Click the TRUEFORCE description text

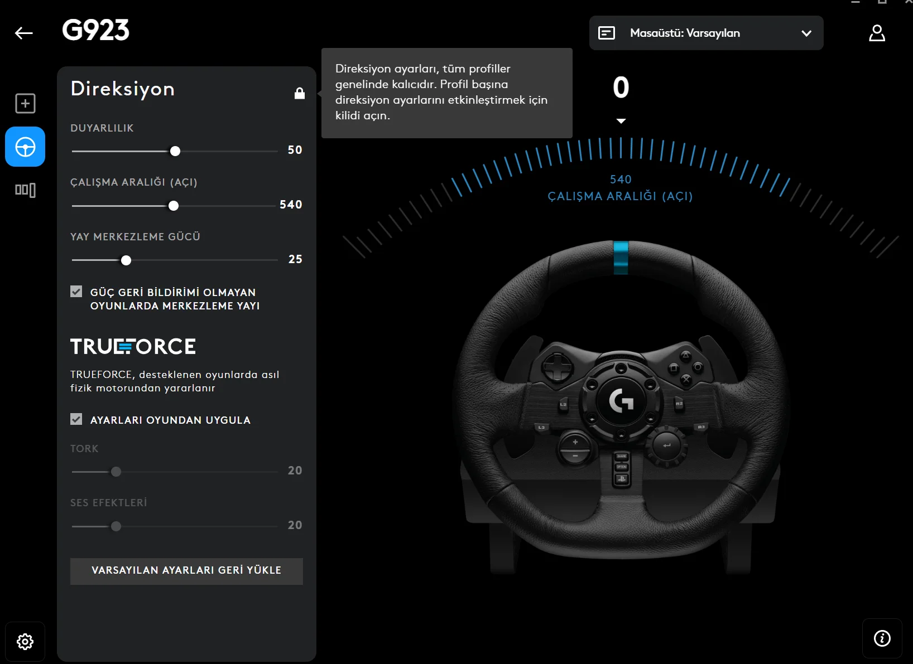(175, 381)
